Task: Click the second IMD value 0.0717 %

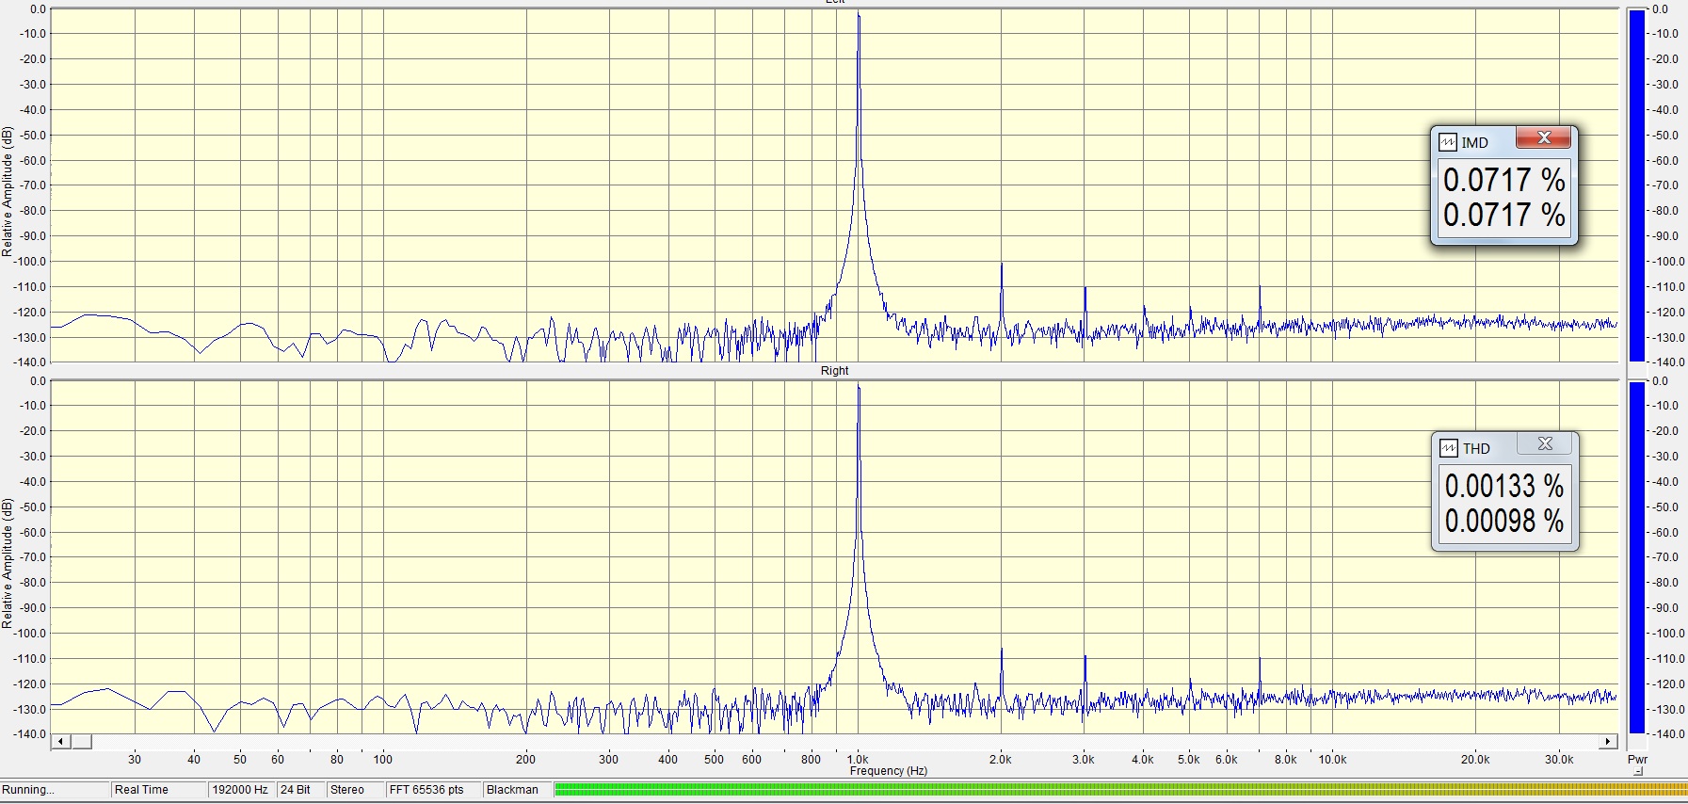Action: [1503, 215]
